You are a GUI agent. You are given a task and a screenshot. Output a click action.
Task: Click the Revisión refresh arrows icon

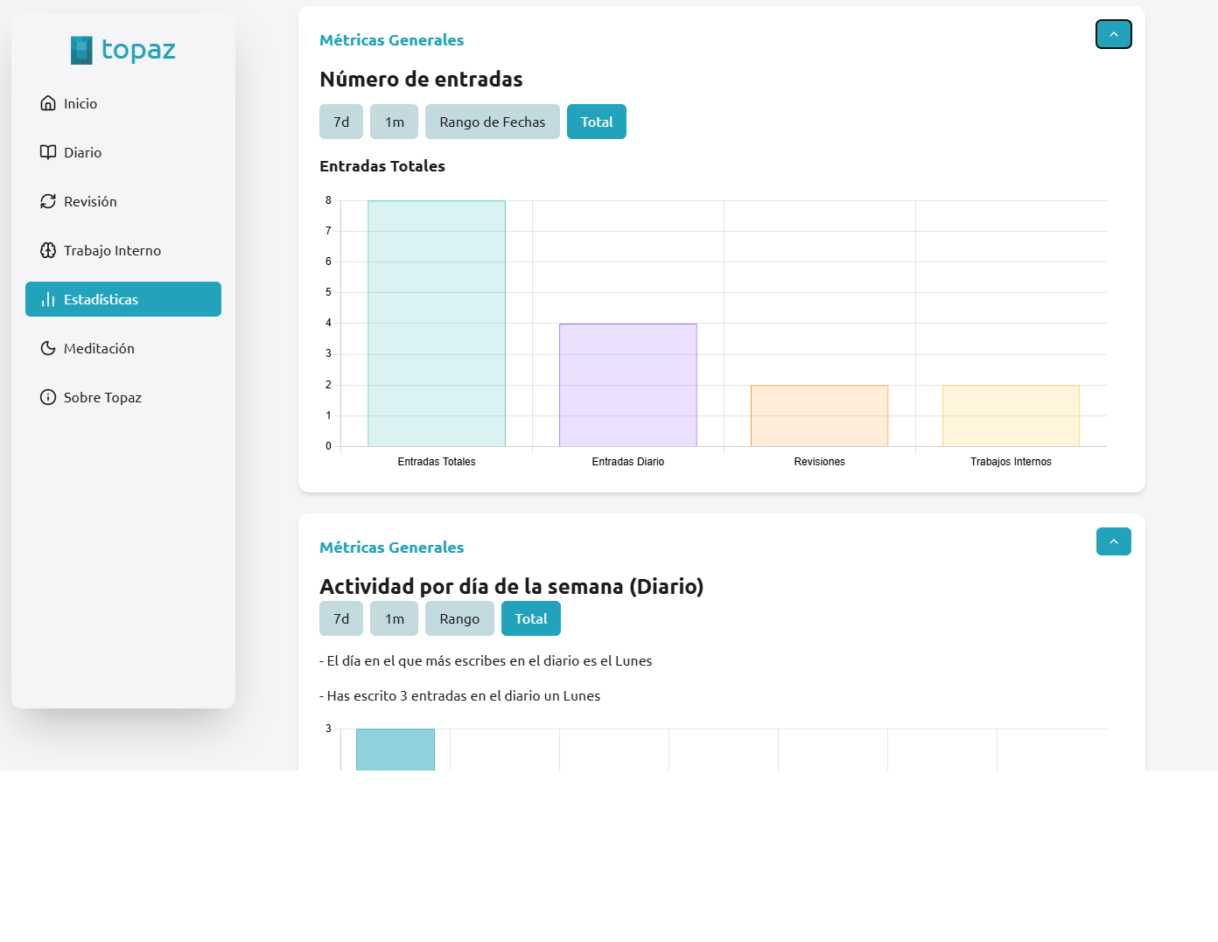pos(48,201)
